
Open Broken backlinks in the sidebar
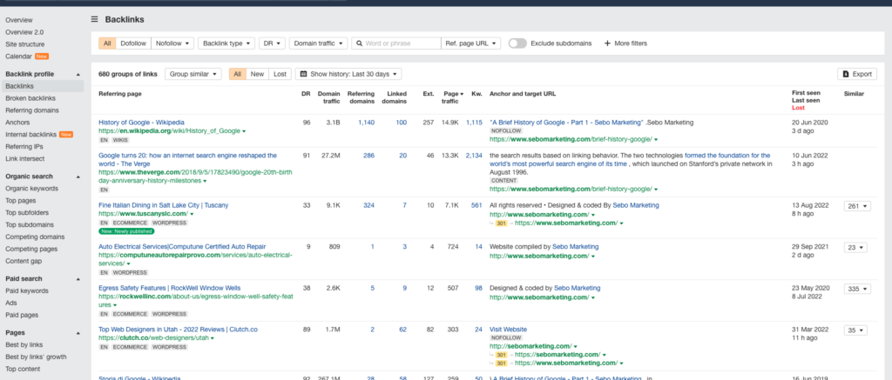[32, 98]
